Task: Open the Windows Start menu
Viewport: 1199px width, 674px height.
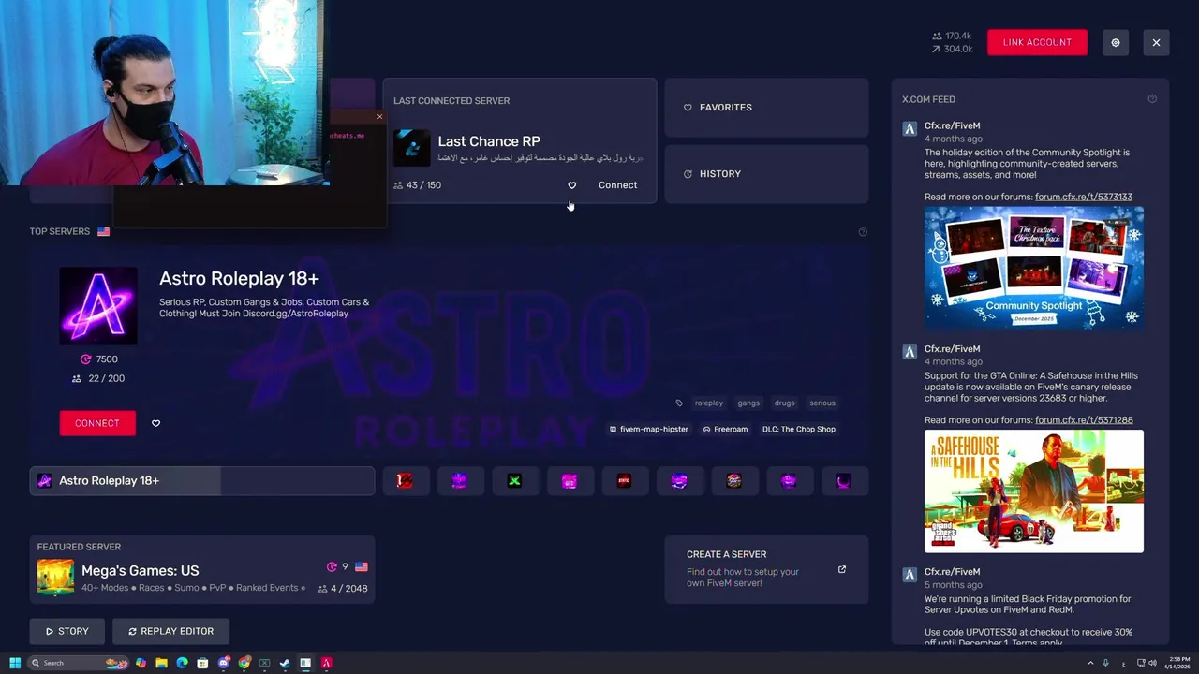Action: pos(15,663)
